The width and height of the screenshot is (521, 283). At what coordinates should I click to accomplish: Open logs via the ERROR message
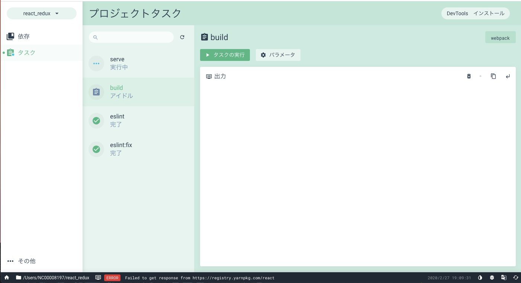click(185, 277)
